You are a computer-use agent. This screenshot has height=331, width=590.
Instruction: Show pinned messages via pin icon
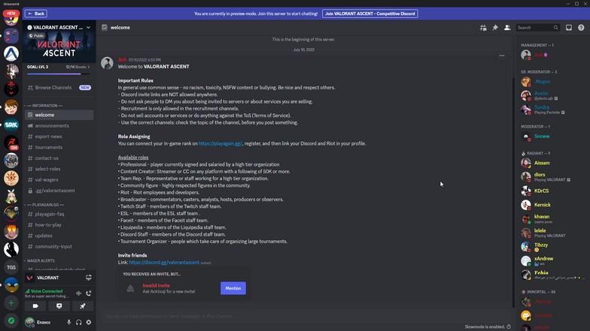(495, 27)
